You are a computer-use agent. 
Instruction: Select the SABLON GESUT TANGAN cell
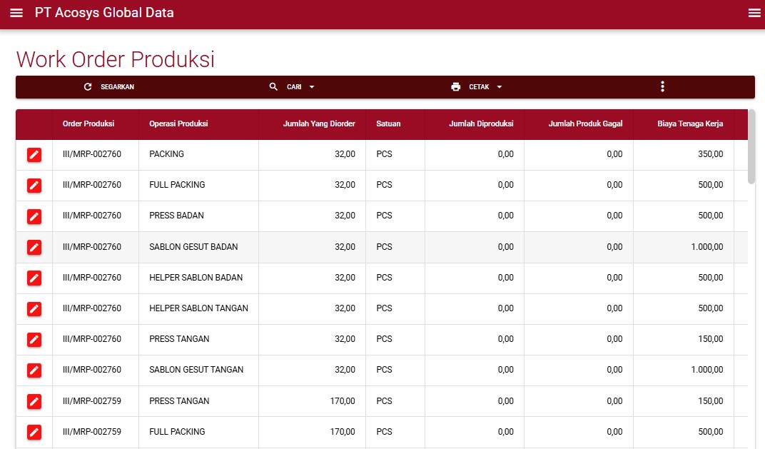tap(196, 370)
